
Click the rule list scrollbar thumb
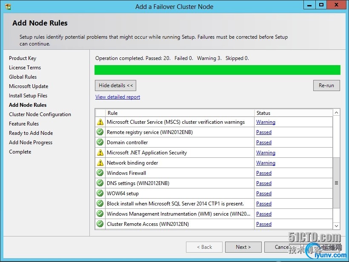tap(336, 183)
